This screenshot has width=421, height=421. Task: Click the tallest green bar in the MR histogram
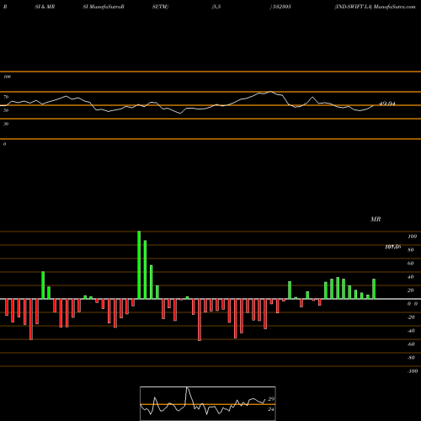[x=139, y=265]
